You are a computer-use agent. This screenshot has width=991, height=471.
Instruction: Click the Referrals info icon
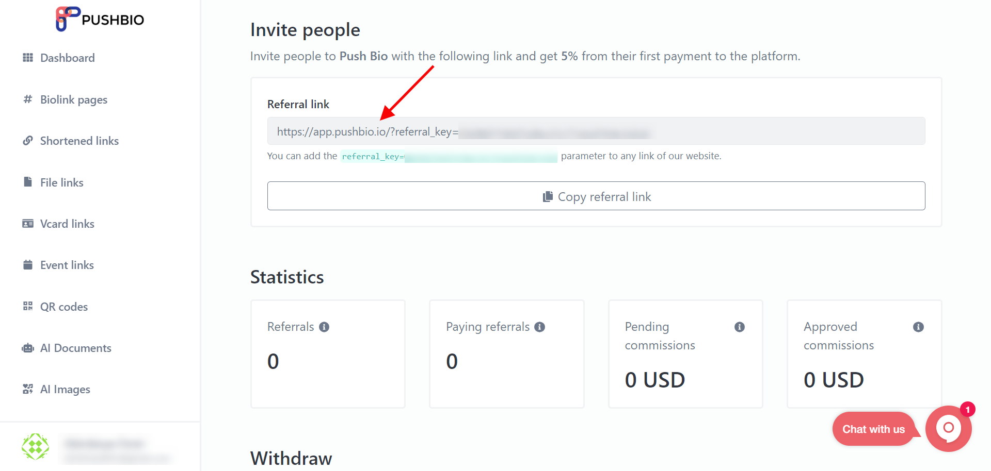324,327
